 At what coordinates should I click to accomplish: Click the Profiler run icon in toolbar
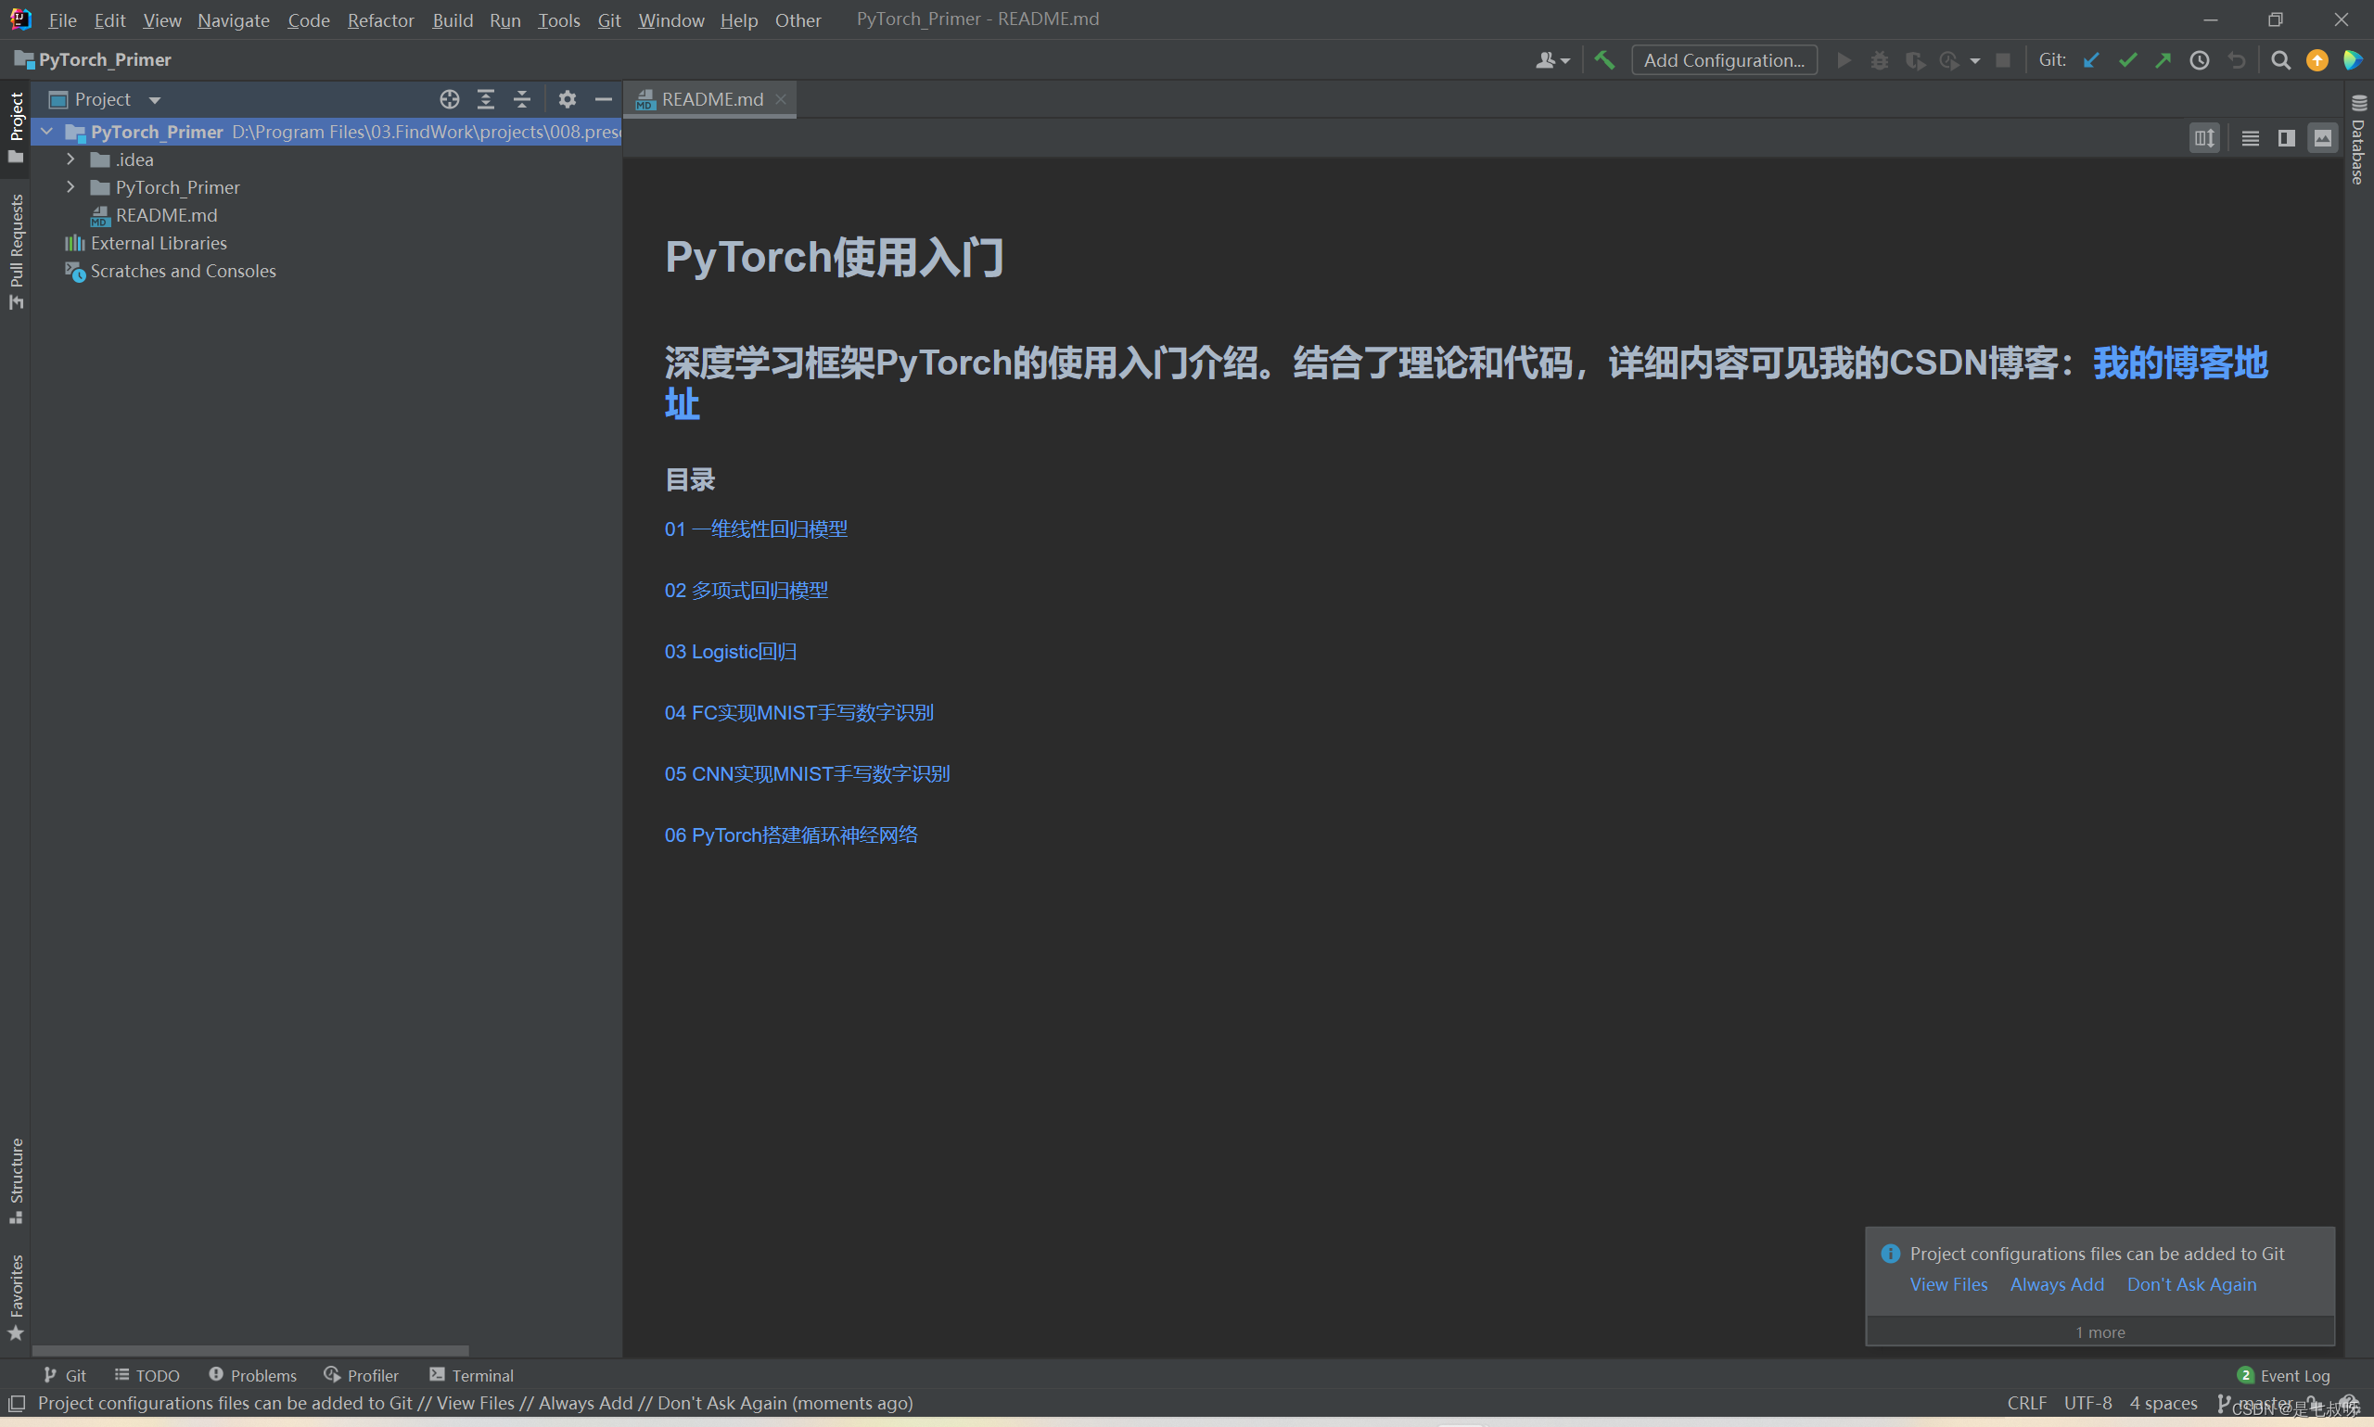point(1949,59)
